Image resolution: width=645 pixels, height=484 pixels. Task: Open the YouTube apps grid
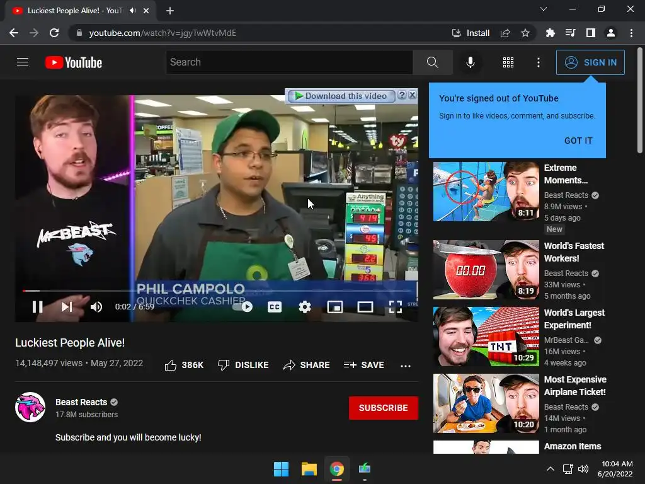508,62
